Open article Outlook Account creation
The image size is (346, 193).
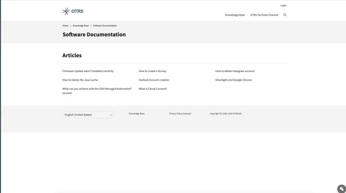click(154, 80)
